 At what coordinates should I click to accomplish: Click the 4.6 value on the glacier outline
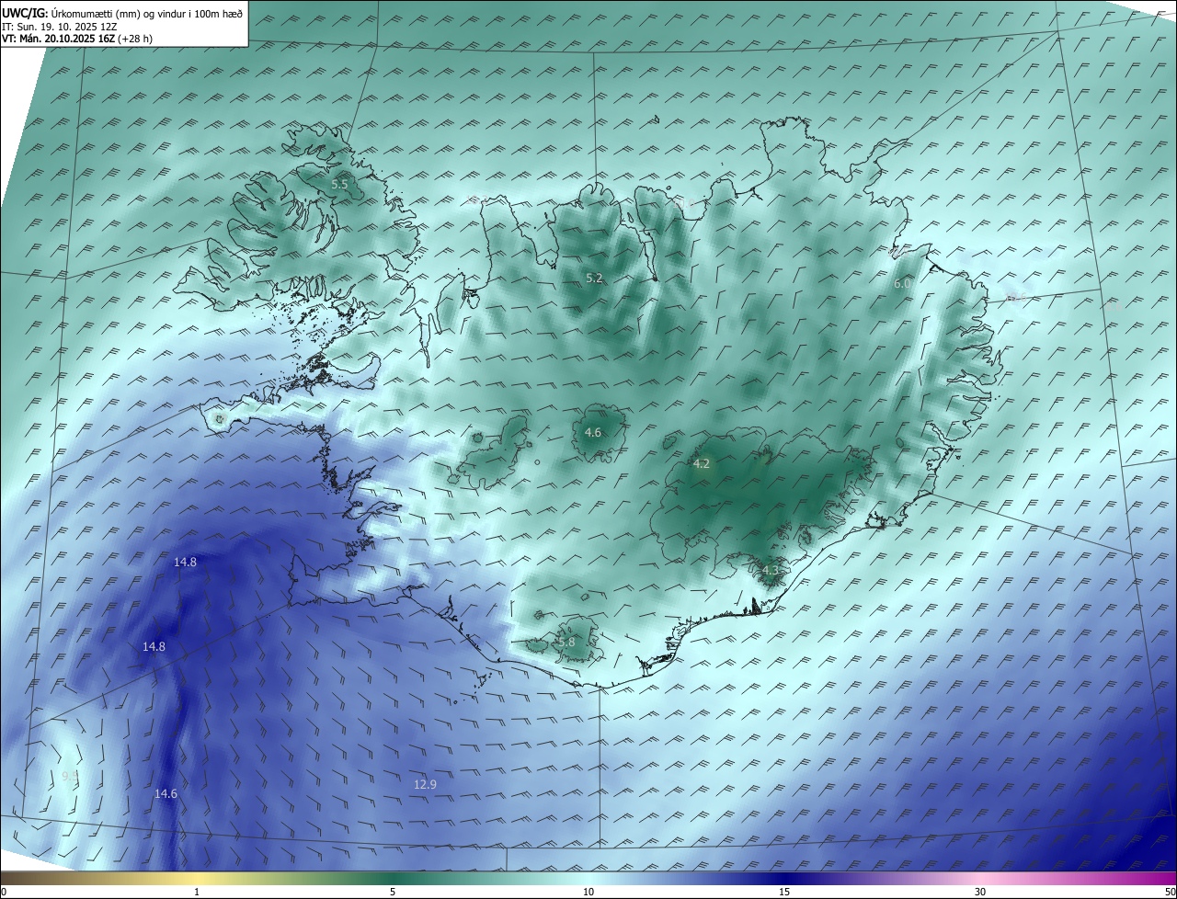pos(593,432)
